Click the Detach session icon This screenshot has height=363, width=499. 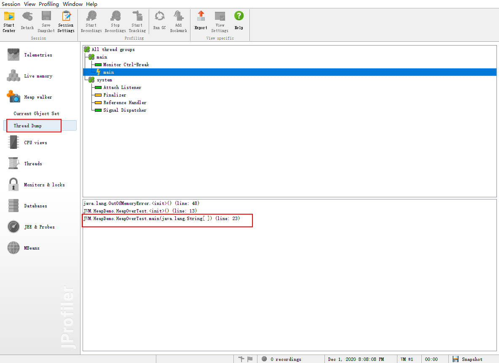coord(27,16)
